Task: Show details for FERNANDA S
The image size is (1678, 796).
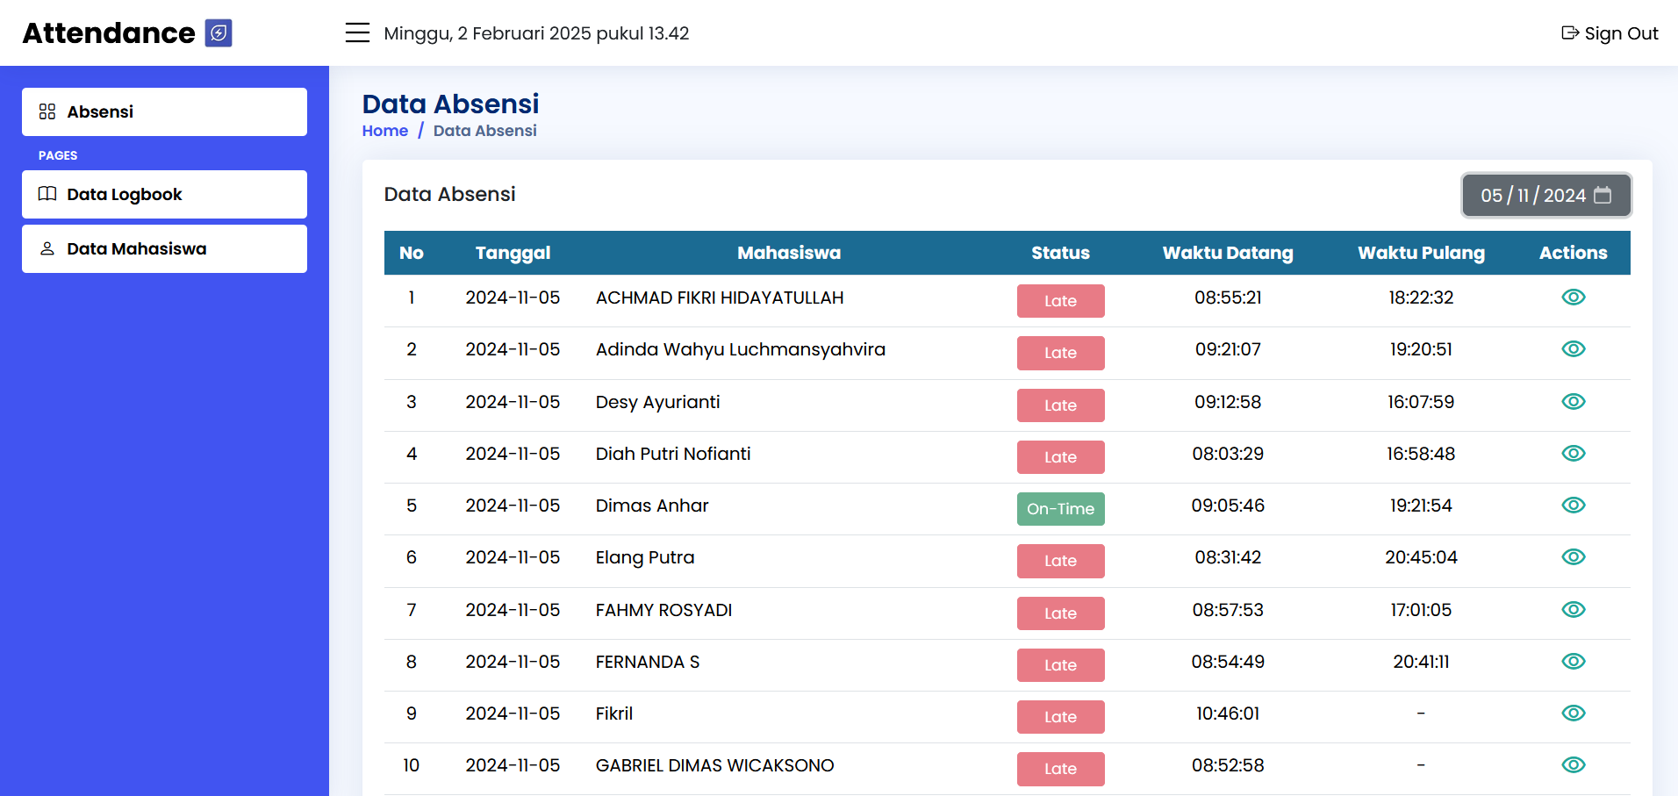Action: 1573,662
